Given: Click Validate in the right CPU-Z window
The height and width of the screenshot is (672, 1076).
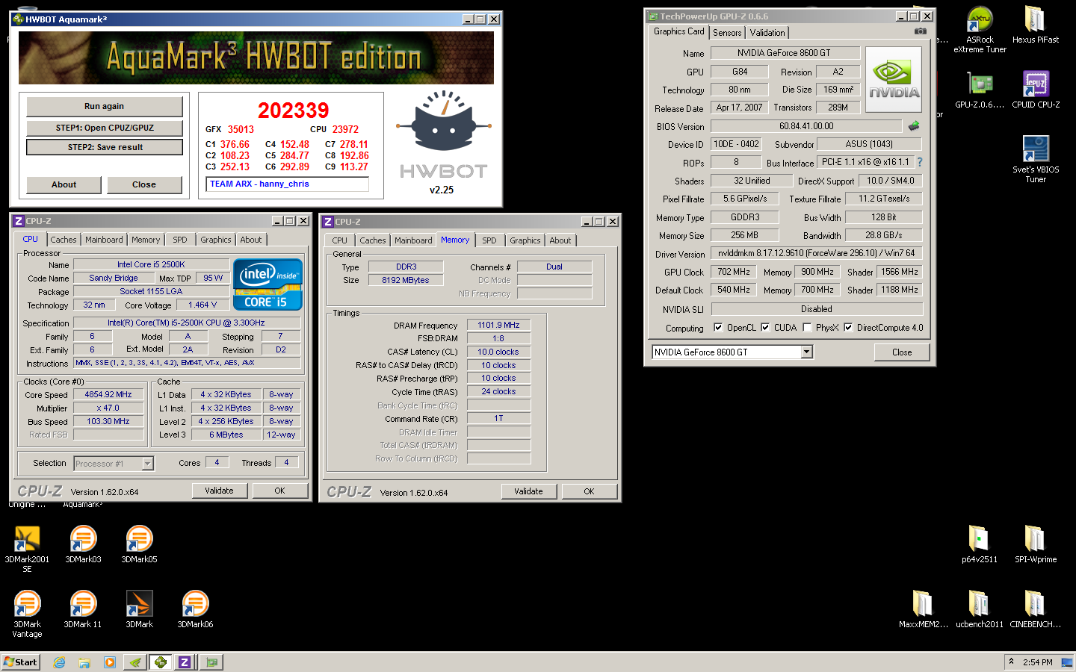Looking at the screenshot, I should [x=528, y=491].
